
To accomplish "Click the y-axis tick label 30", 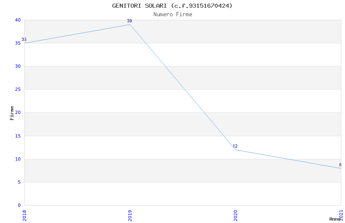I will coord(17,66).
